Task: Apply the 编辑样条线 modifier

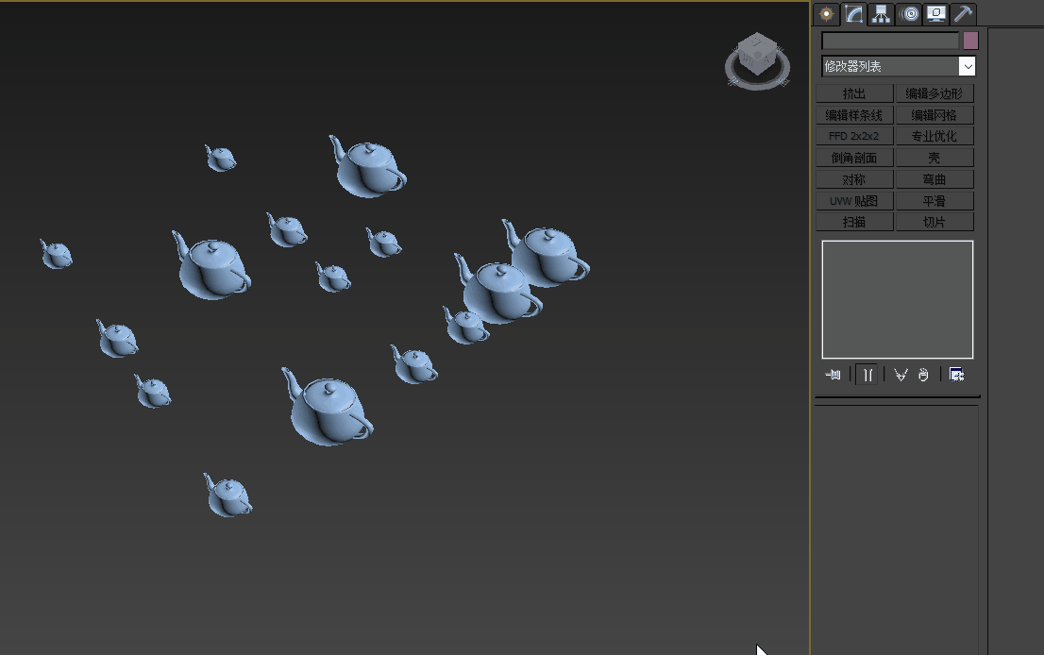Action: [x=854, y=115]
